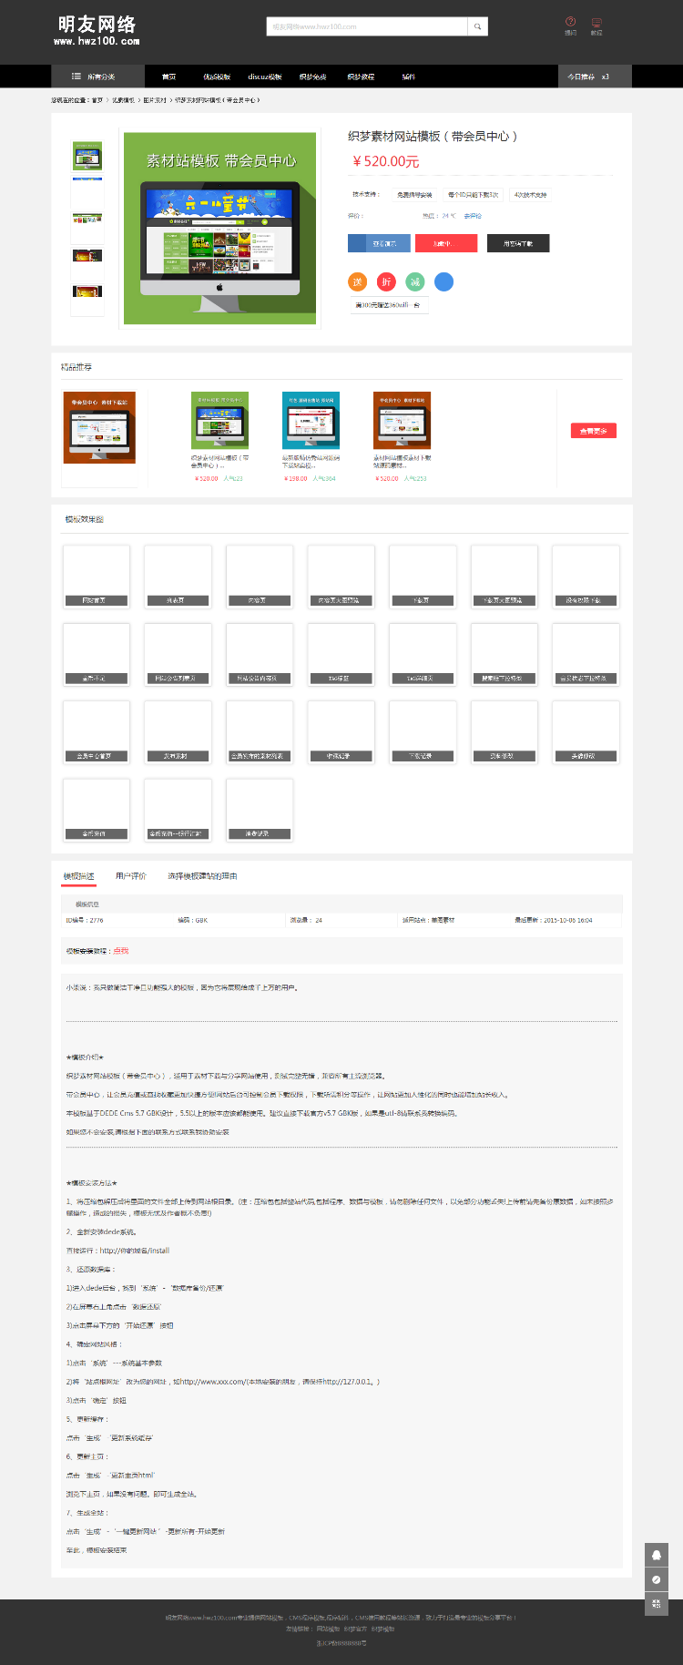This screenshot has width=683, height=1665.
Task: Open the 内容页 effect preview thumbnail
Action: 260,576
